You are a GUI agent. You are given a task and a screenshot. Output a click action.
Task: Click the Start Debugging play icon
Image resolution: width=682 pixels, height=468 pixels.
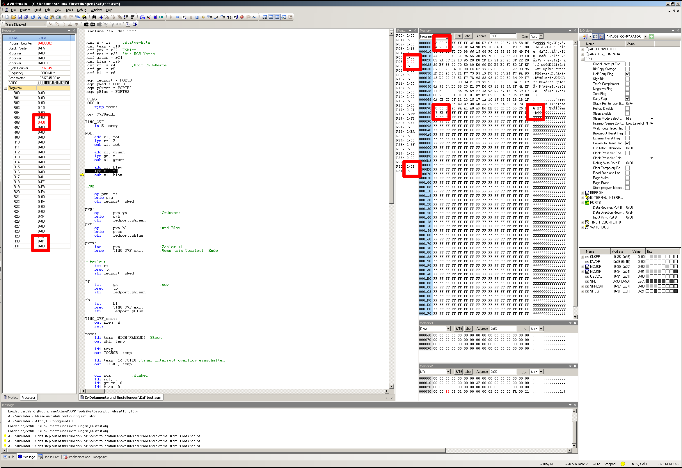(x=171, y=17)
